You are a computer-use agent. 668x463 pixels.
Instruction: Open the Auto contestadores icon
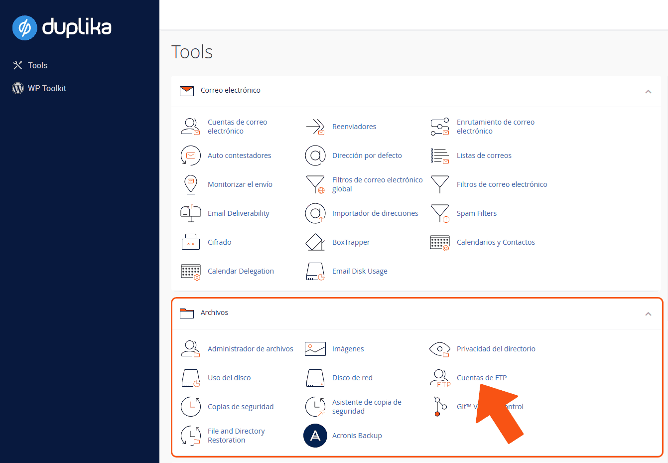coord(190,155)
